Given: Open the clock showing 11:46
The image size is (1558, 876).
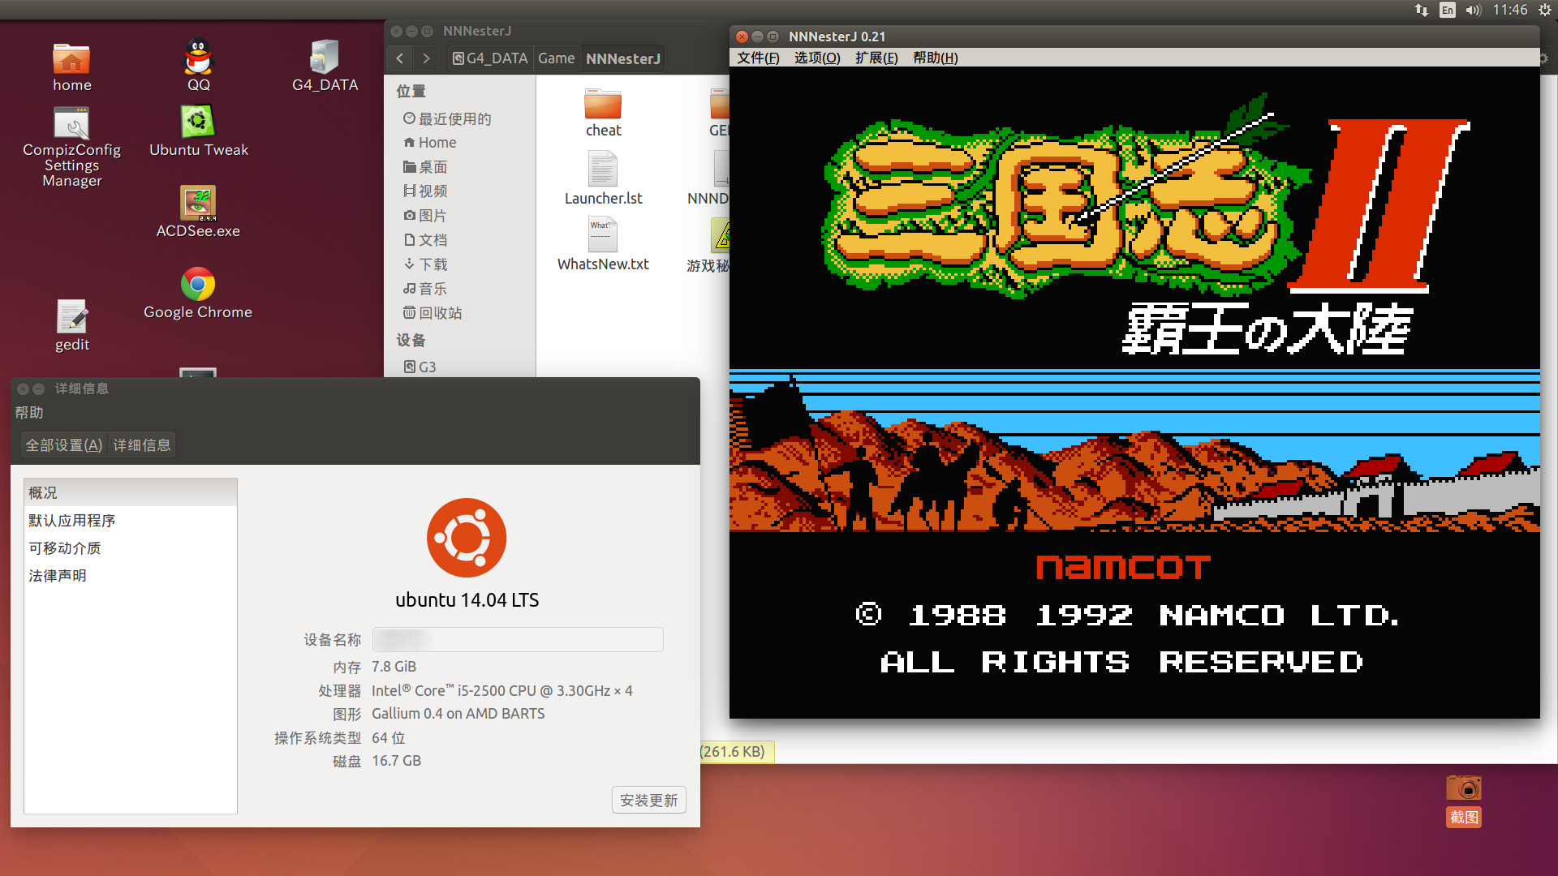Looking at the screenshot, I should 1510,10.
